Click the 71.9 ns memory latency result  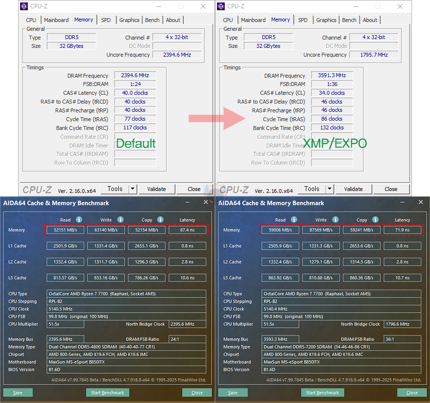click(x=402, y=230)
